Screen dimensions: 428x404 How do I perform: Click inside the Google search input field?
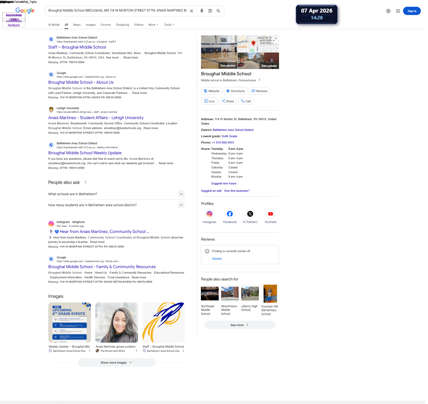(117, 10)
